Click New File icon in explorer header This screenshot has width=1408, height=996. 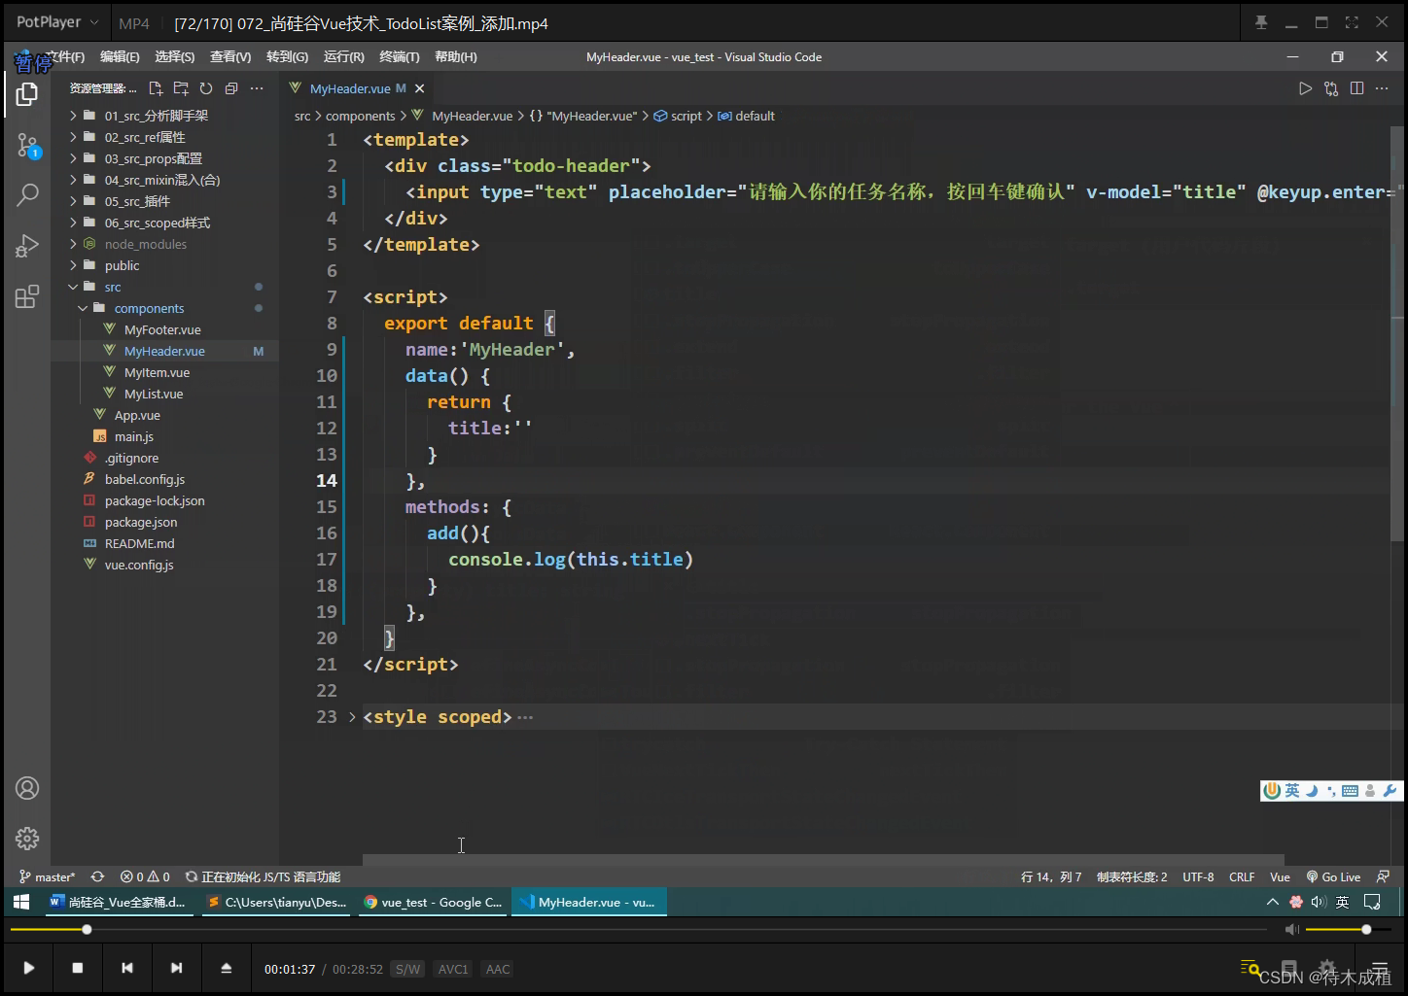(156, 88)
